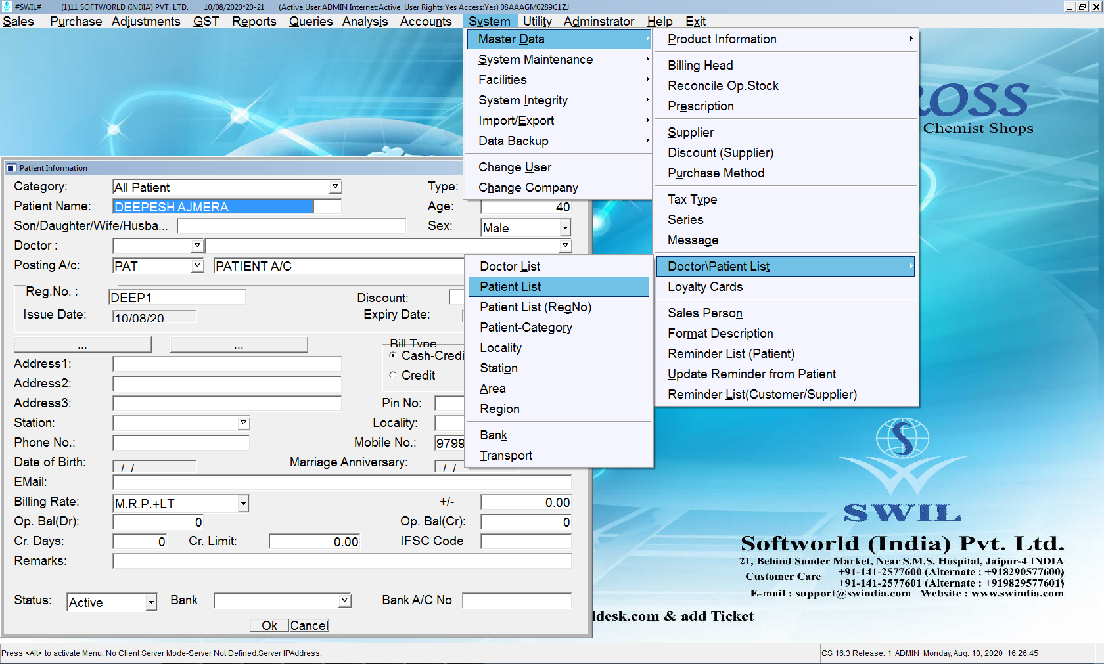The image size is (1104, 664).
Task: Select Billing Head in Master Data
Action: pyautogui.click(x=785, y=65)
